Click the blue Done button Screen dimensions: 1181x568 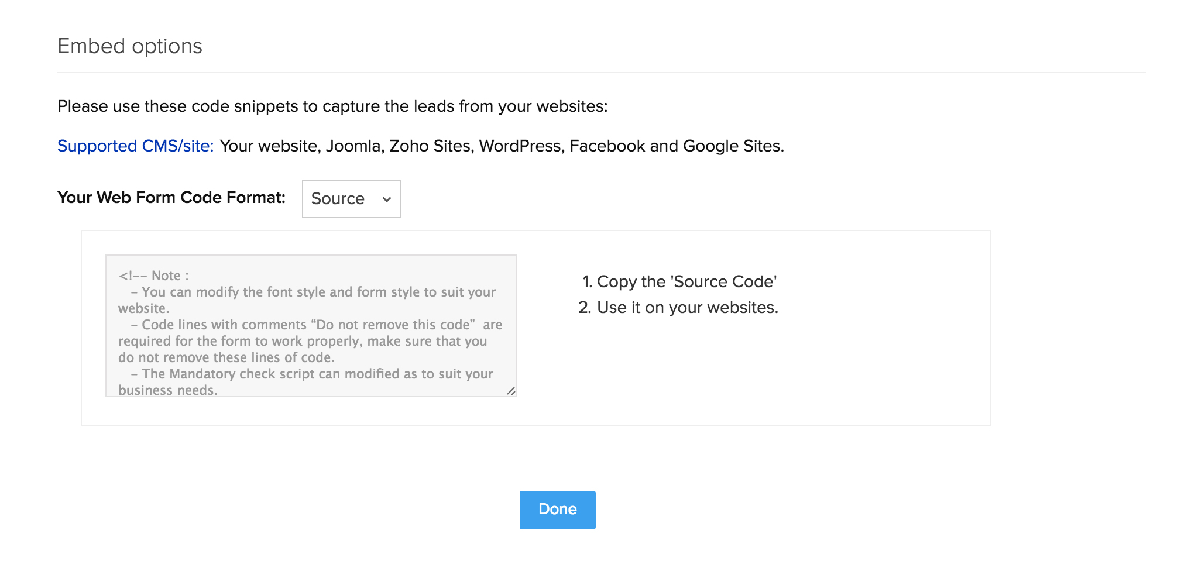click(557, 510)
